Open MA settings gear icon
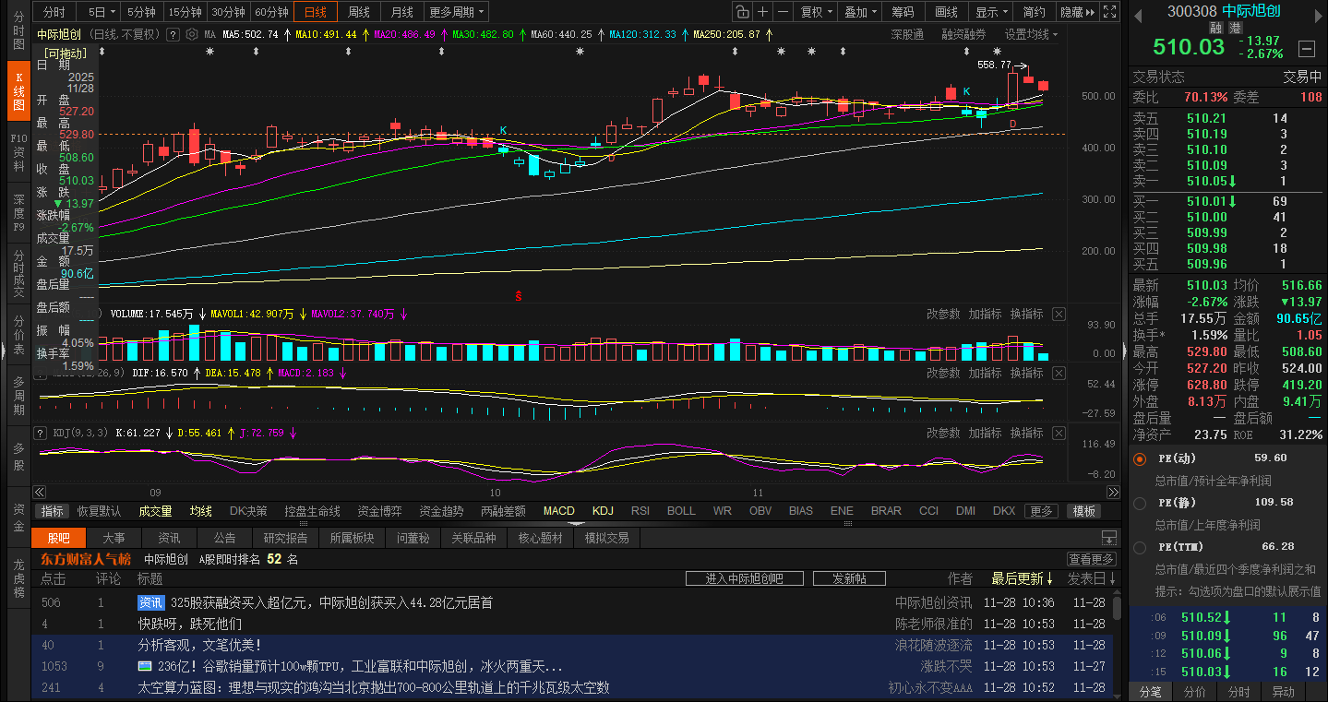 (x=191, y=34)
